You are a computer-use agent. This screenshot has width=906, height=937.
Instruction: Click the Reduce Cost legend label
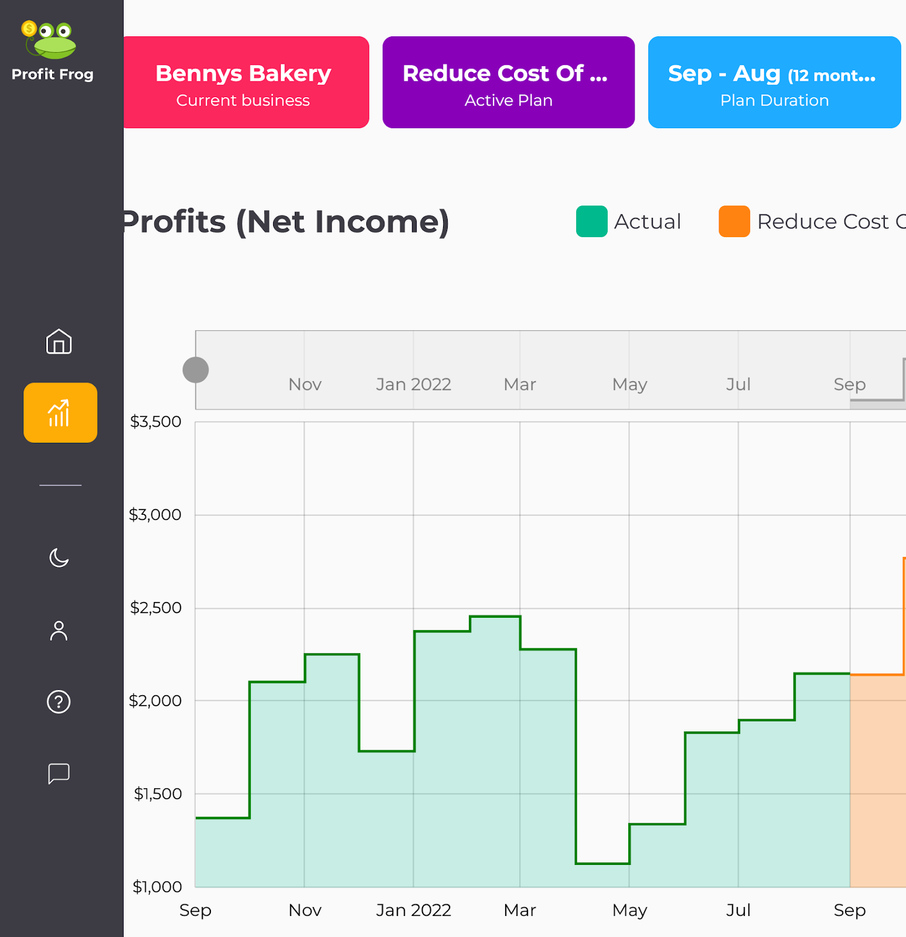coord(832,222)
